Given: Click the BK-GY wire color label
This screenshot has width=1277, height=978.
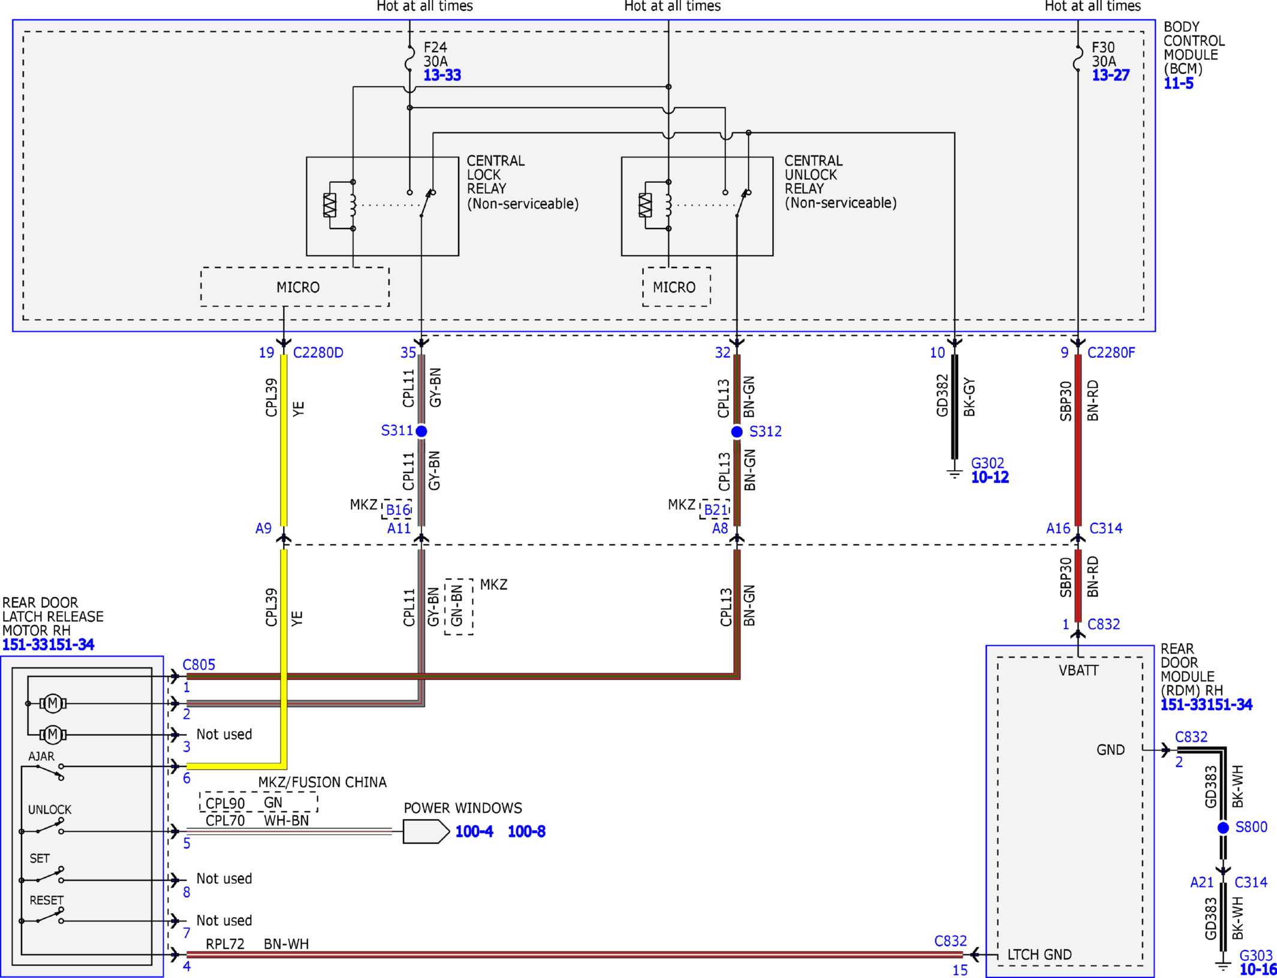Looking at the screenshot, I should [969, 397].
